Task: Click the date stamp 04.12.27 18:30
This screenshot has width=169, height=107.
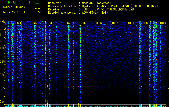Action: click(x=14, y=12)
